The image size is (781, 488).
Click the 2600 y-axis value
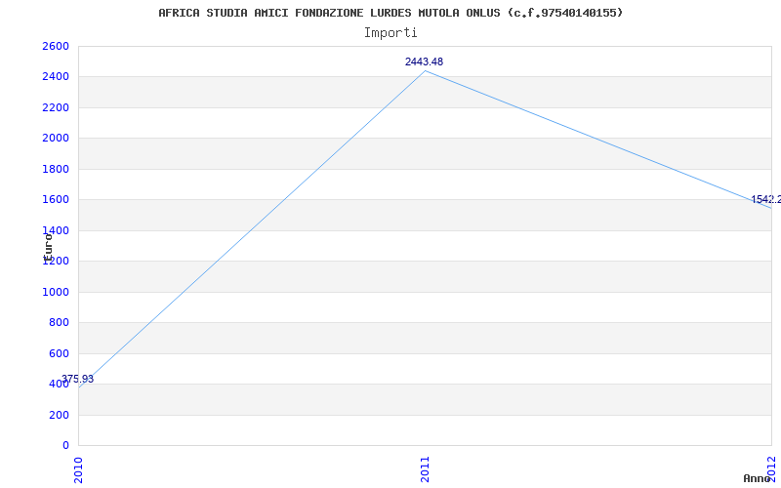pyautogui.click(x=56, y=46)
